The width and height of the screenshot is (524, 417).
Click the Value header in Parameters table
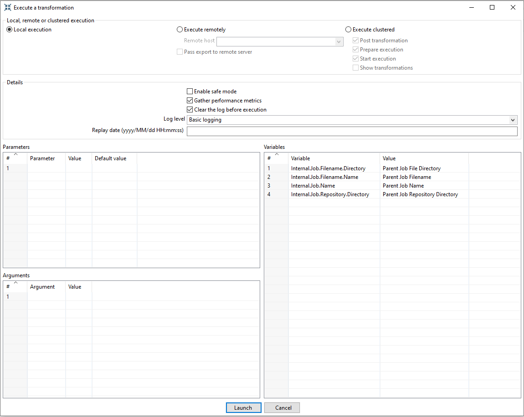(79, 158)
